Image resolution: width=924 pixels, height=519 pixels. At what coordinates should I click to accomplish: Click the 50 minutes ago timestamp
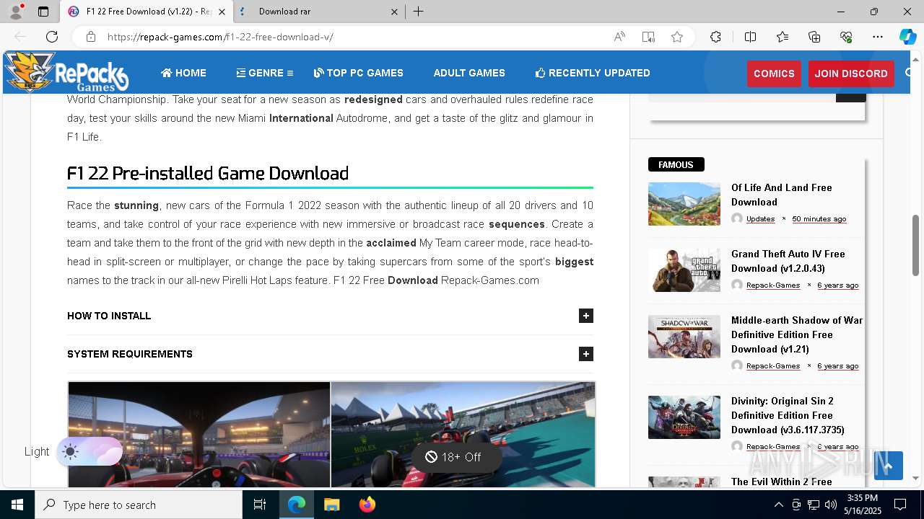(819, 219)
